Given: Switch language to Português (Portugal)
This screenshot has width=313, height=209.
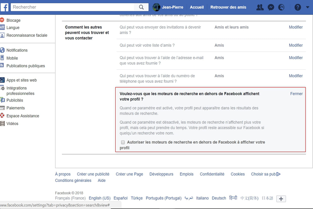Looking at the screenshot, I should click(164, 198).
